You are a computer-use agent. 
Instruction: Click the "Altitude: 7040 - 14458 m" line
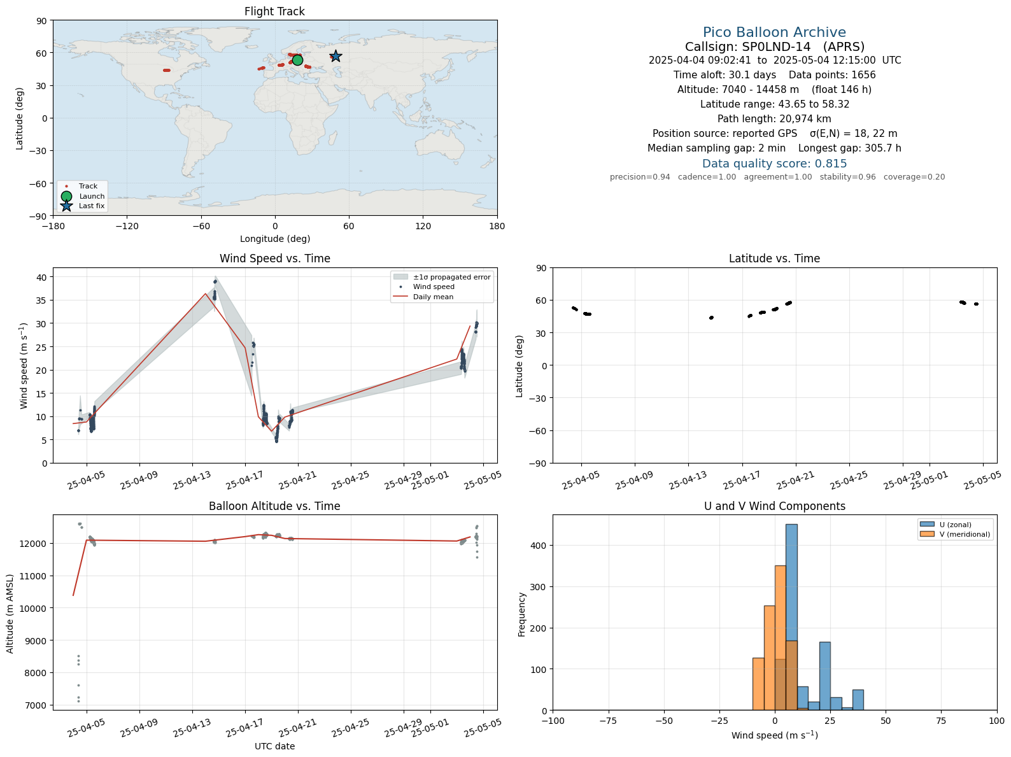point(774,90)
